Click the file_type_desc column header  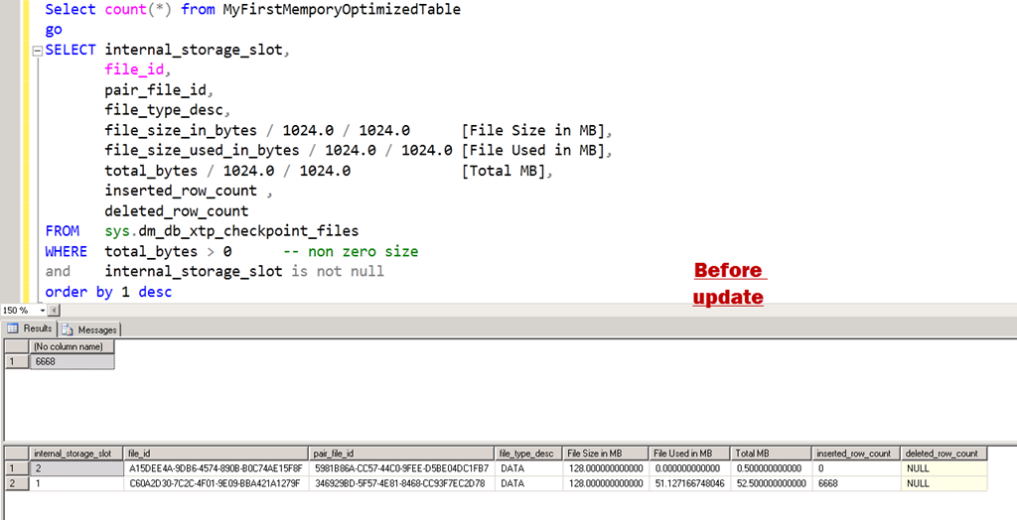527,454
